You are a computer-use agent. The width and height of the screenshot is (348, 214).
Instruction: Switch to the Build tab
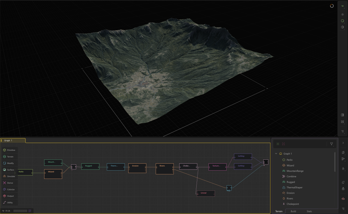[293, 211]
